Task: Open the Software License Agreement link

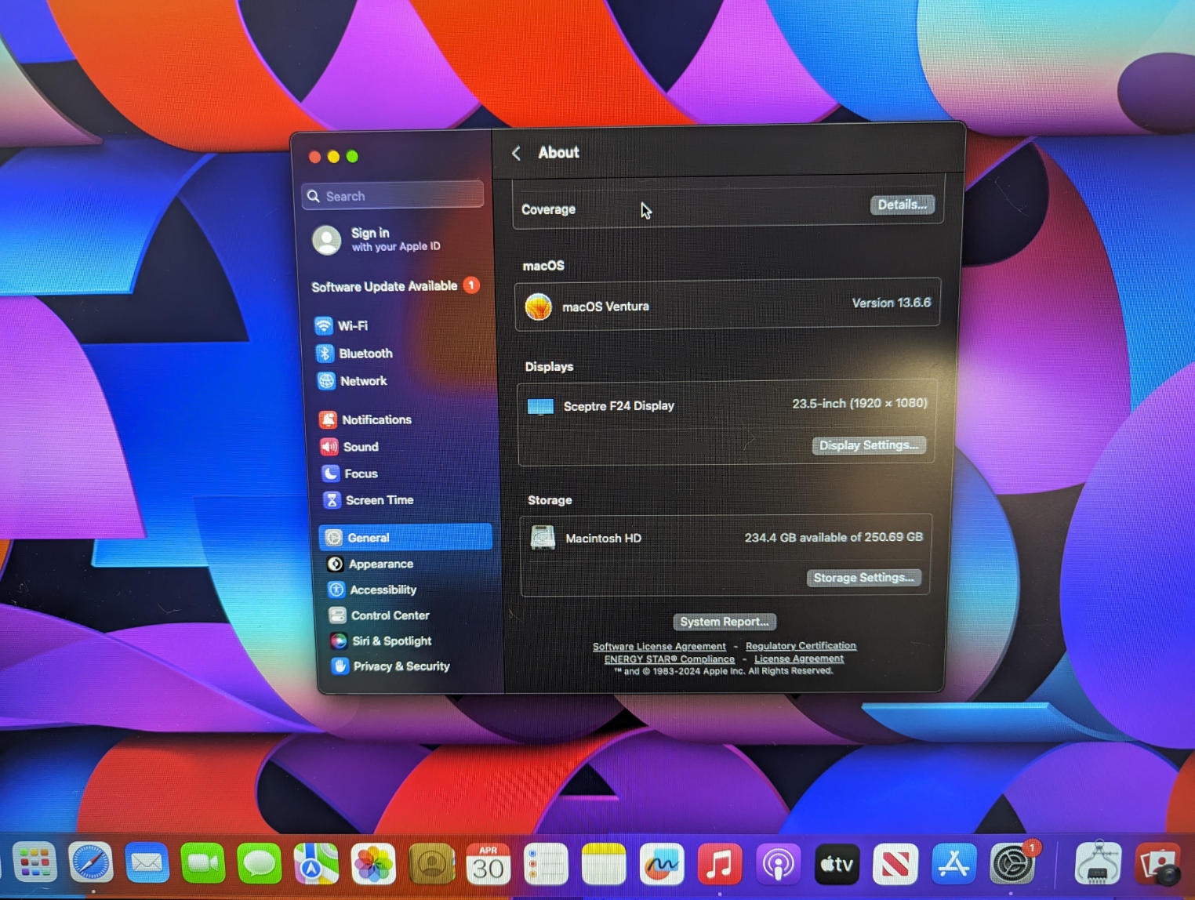Action: pos(659,647)
